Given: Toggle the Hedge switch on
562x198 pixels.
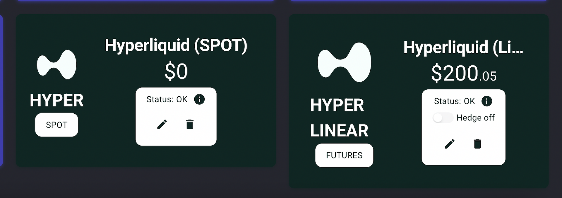Looking at the screenshot, I should point(443,118).
